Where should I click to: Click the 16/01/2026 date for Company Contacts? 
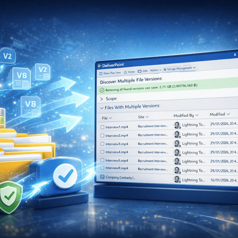tap(224, 180)
